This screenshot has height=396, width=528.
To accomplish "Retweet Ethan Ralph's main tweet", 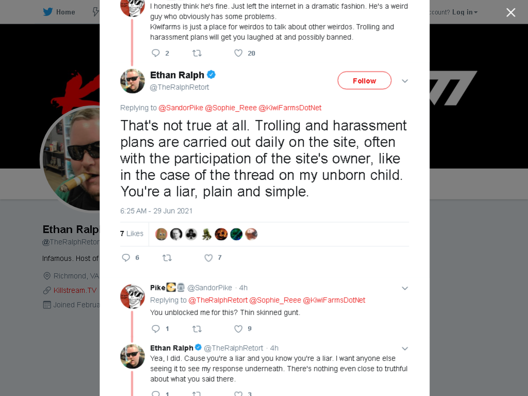I will click(x=167, y=258).
